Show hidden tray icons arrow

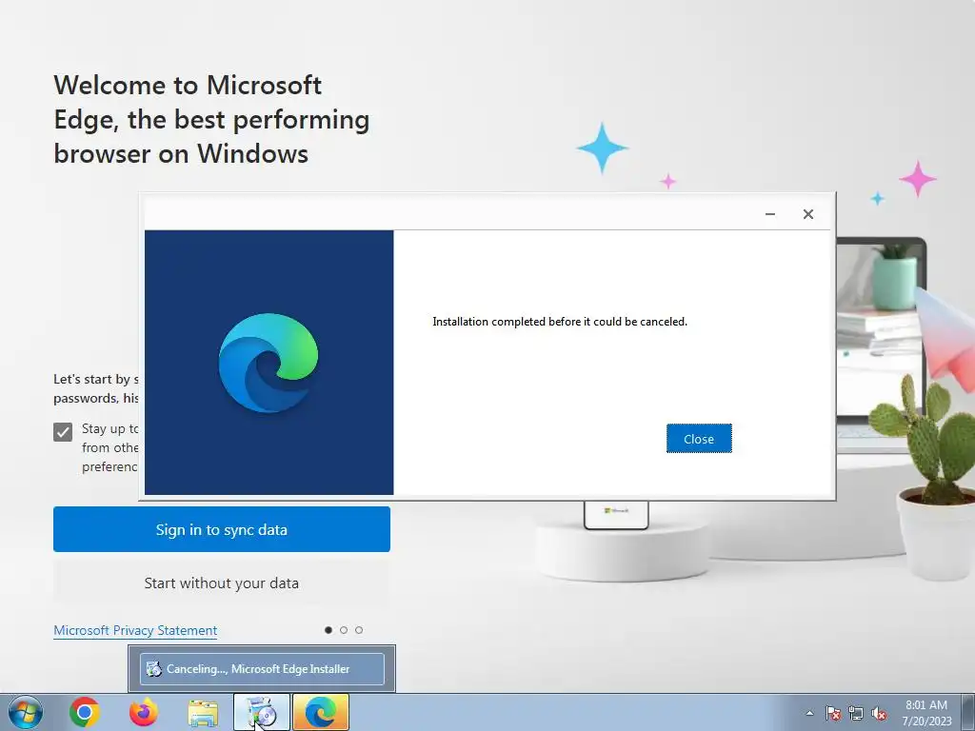809,713
